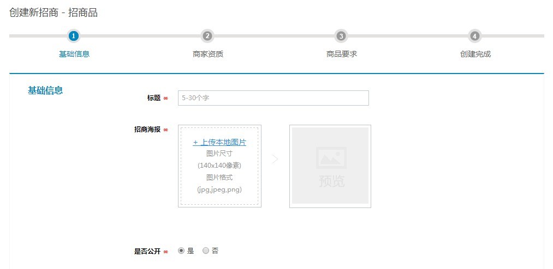Click the arrow between upload and preview

[x=275, y=159]
